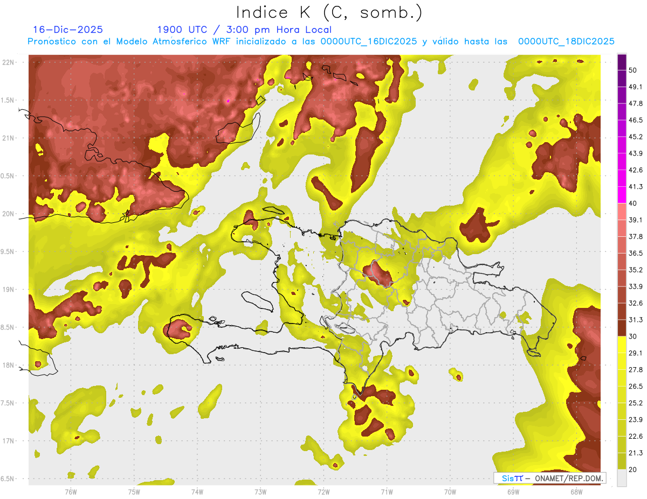
Task: Click the colorbar value "25.2"
Action: pos(635,403)
